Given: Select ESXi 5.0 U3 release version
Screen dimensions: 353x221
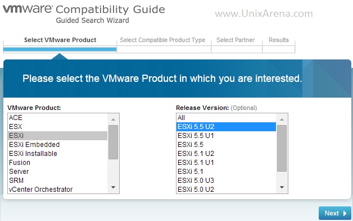Looking at the screenshot, I should click(x=196, y=181).
